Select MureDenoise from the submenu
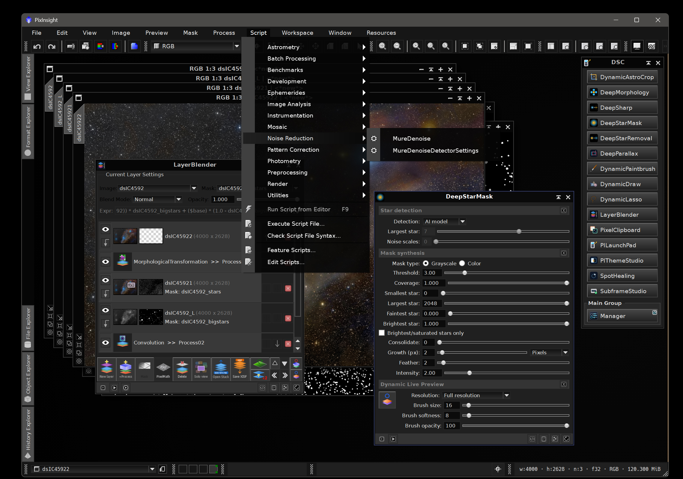The image size is (683, 479). coord(411,138)
